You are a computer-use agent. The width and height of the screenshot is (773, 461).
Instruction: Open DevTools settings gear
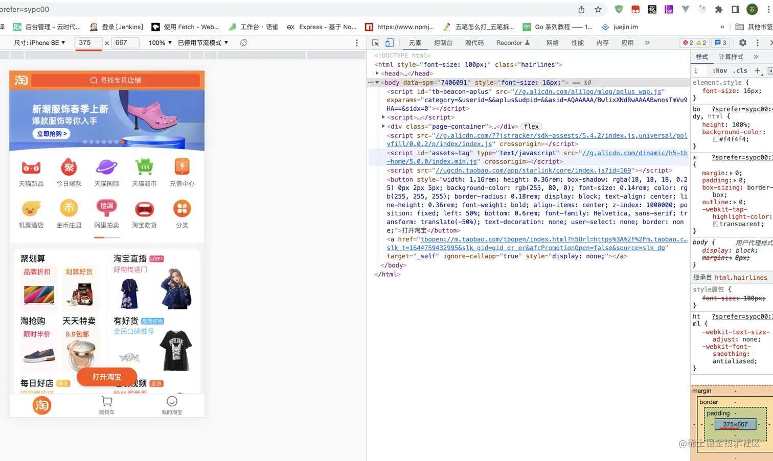pos(743,43)
